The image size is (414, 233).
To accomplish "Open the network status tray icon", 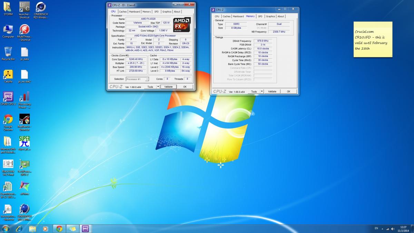I will click(x=387, y=229).
